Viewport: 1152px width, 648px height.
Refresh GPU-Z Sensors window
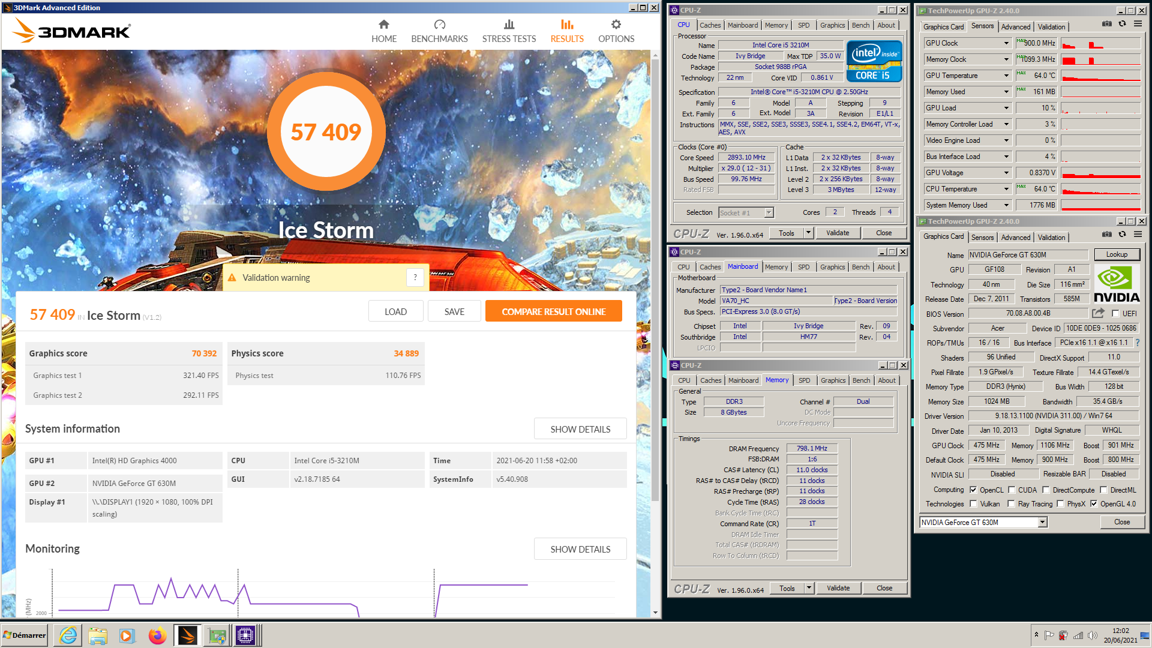click(x=1122, y=24)
